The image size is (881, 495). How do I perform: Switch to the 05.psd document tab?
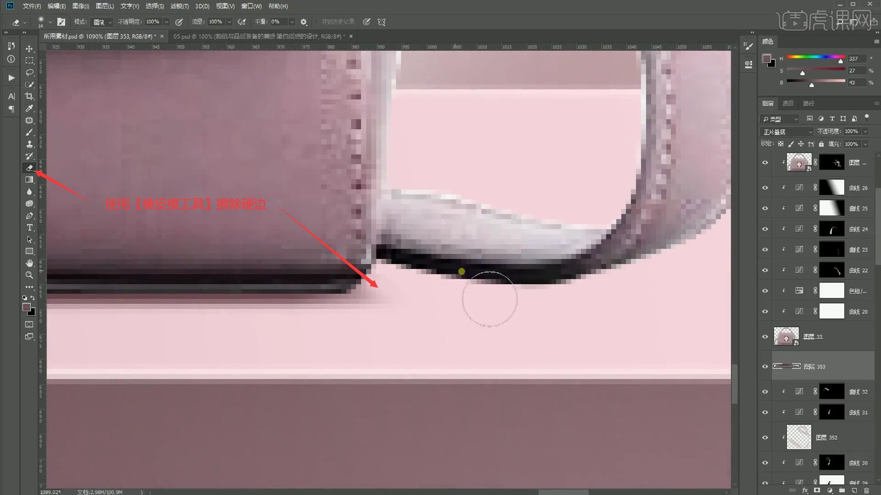click(258, 36)
